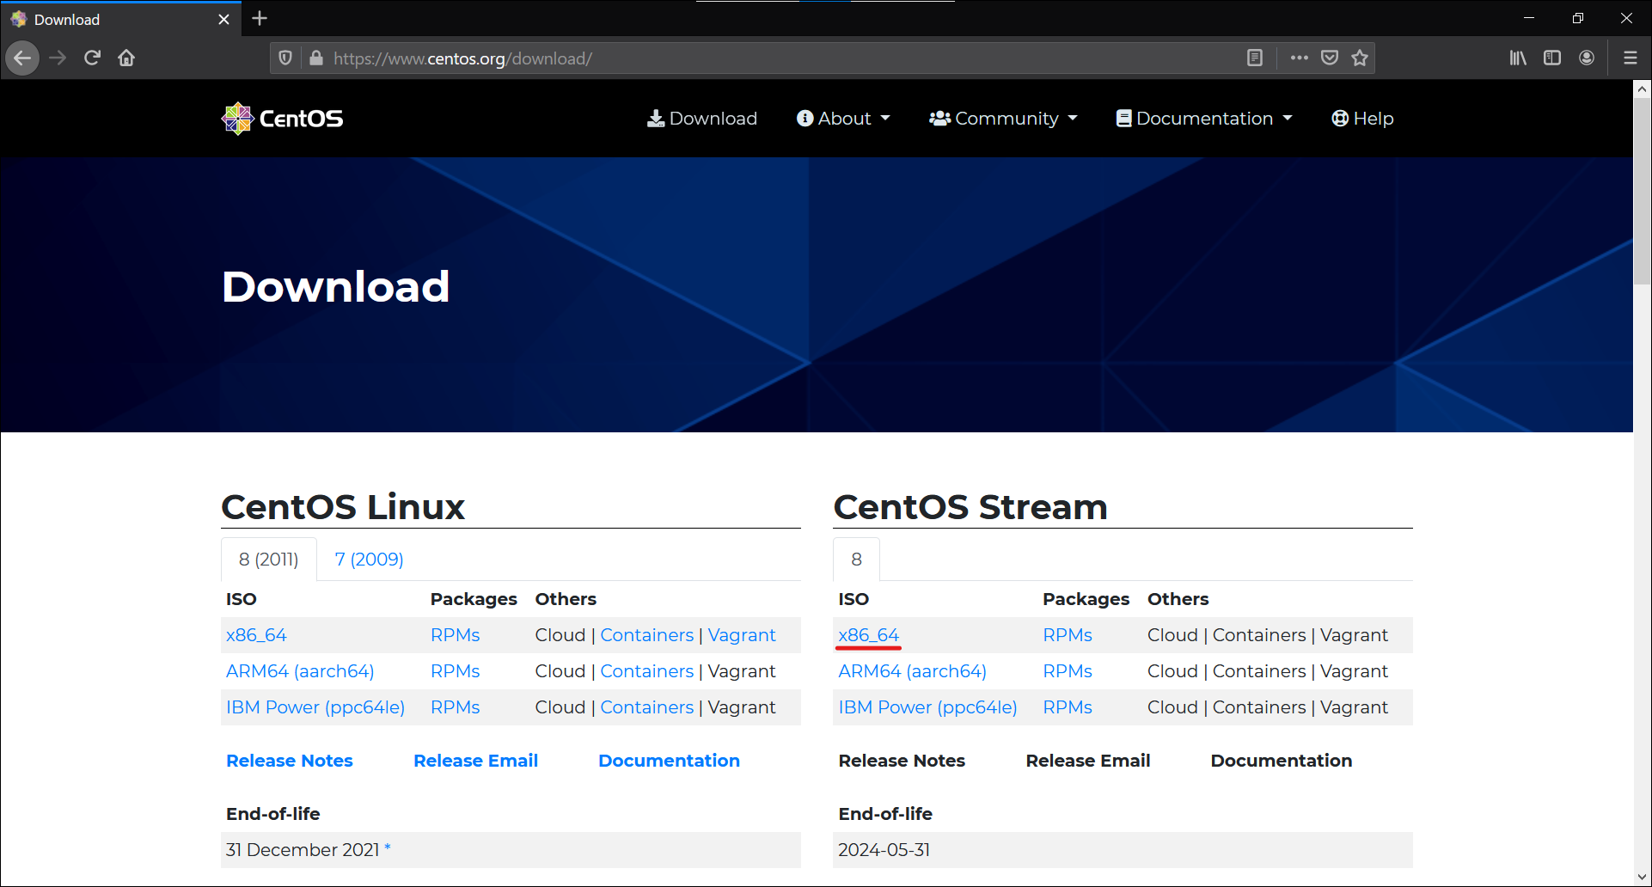
Task: Expand the Documentation dropdown menu
Action: [x=1204, y=119]
